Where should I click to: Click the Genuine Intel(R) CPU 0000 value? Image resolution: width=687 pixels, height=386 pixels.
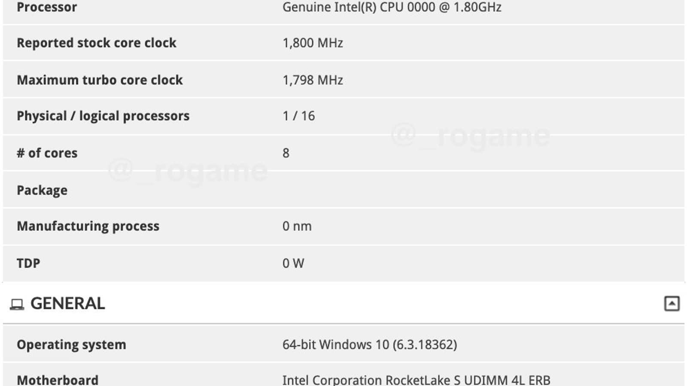point(392,7)
